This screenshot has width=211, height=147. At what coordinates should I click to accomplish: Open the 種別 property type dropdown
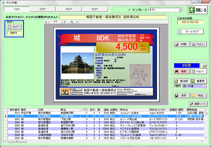pyautogui.click(x=205, y=86)
